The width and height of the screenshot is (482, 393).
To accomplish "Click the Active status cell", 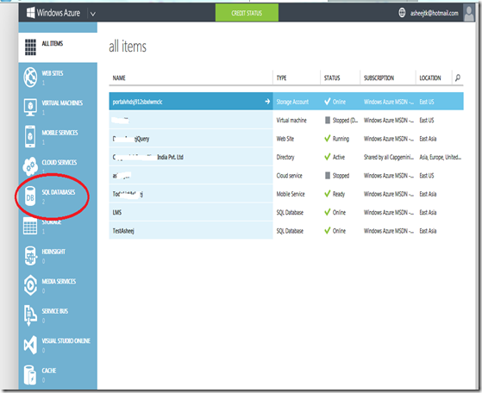I will click(335, 157).
